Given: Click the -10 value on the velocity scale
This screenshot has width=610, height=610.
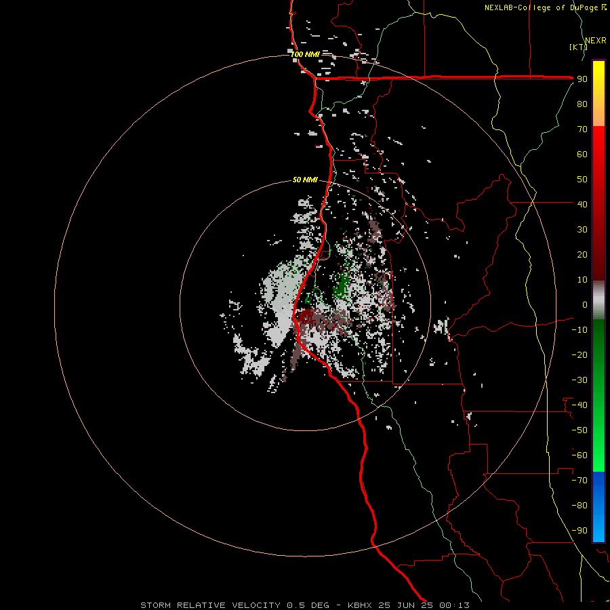Looking at the screenshot, I should pos(579,330).
